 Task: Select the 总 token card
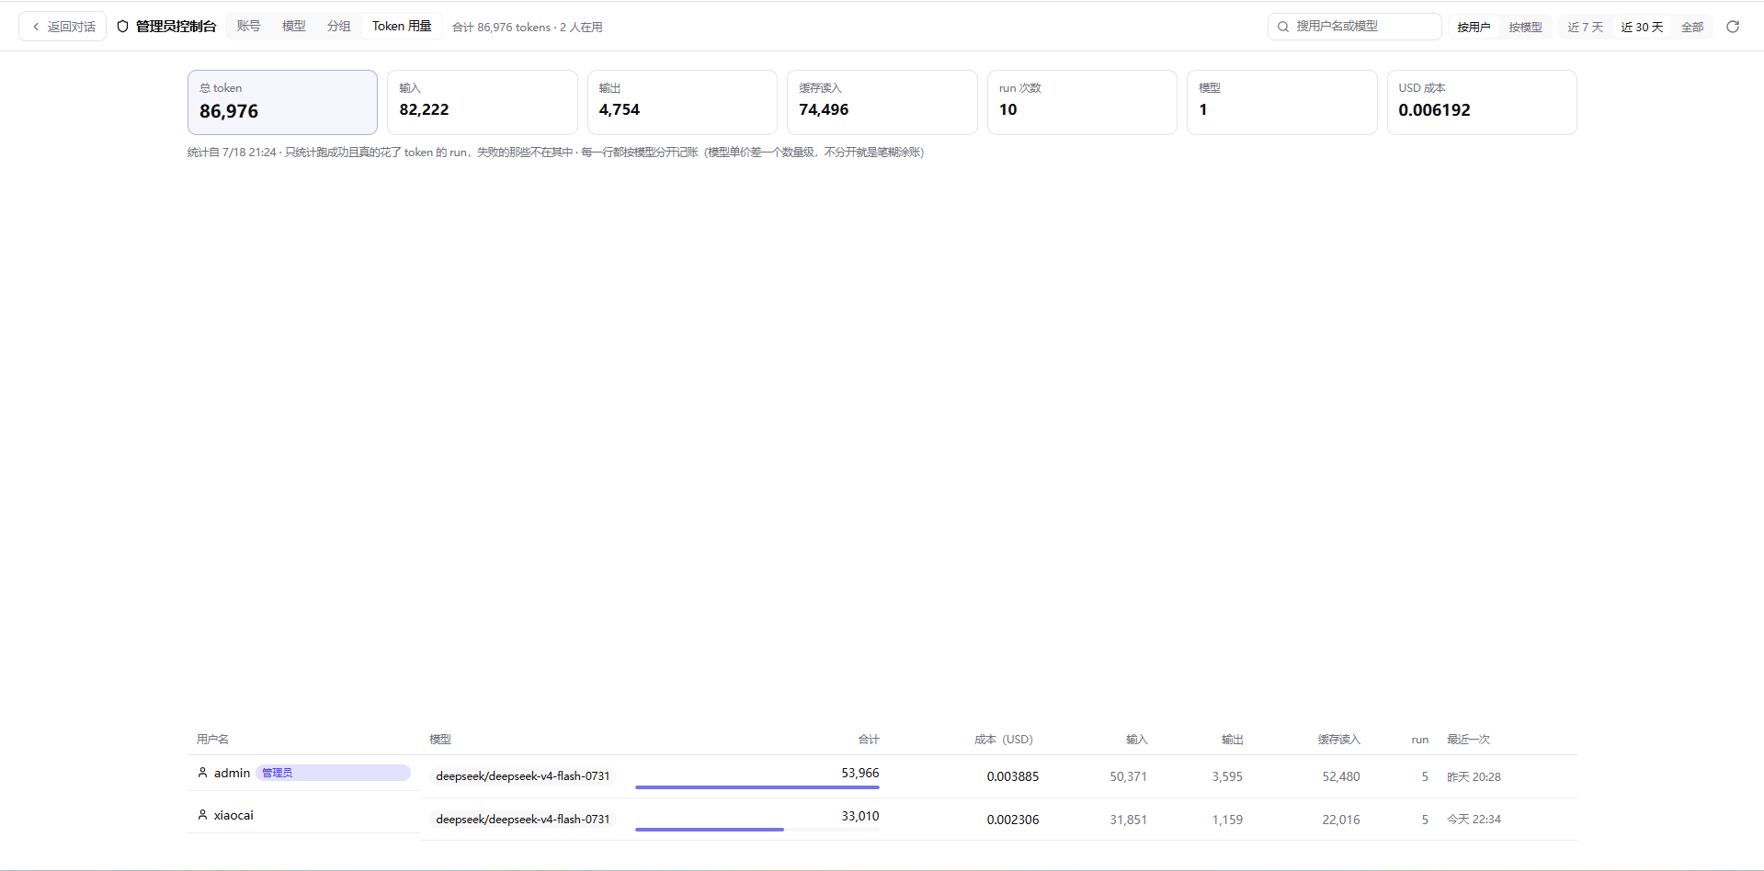282,102
